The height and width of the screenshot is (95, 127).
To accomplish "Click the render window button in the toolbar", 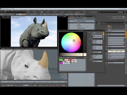I will (x=80, y=14).
